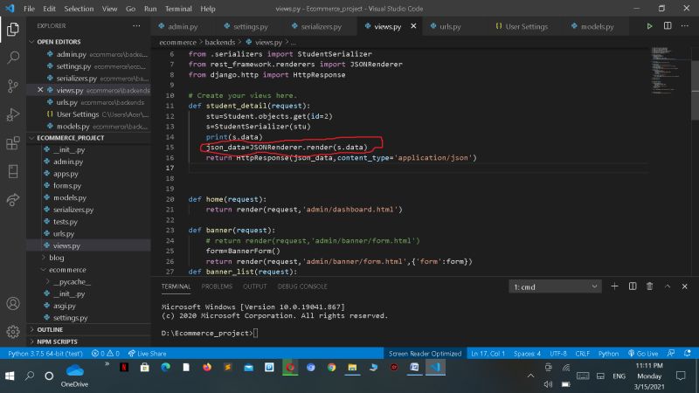Change encoding via UTF-8 status entry
The image size is (699, 393).
click(x=558, y=354)
